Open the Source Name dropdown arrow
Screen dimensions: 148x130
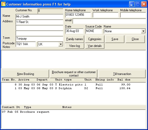143,31
